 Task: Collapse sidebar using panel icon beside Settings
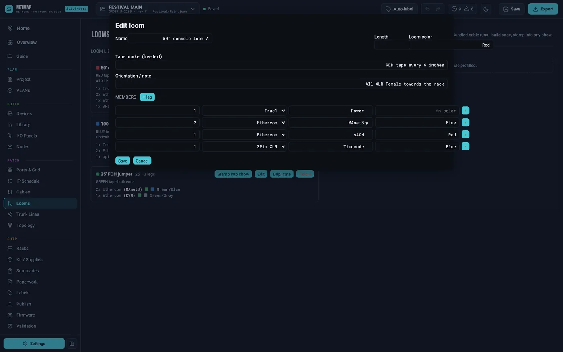(72, 344)
